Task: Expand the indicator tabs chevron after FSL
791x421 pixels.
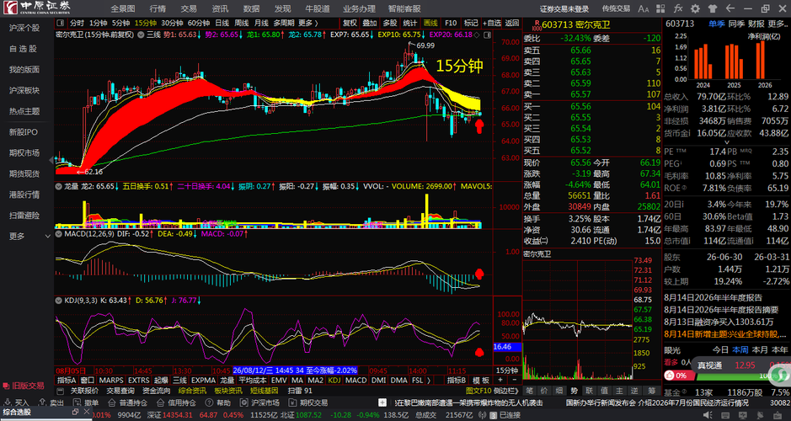Action: tap(429, 380)
